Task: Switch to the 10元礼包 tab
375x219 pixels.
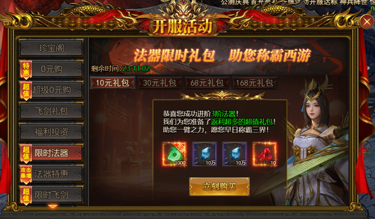Action: click(x=112, y=83)
